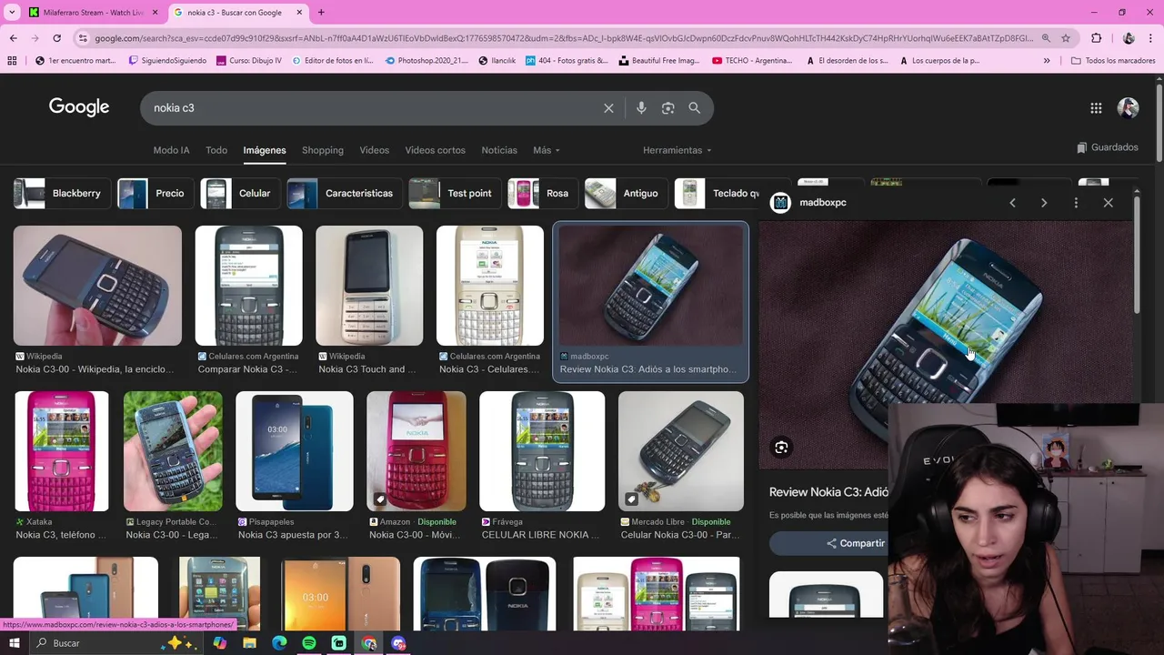The width and height of the screenshot is (1164, 655).
Task: Open bookmarks apps grid icon
Action: (12, 61)
